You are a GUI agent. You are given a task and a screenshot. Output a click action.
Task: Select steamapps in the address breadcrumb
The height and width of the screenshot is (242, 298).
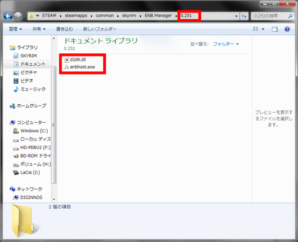pyautogui.click(x=76, y=16)
